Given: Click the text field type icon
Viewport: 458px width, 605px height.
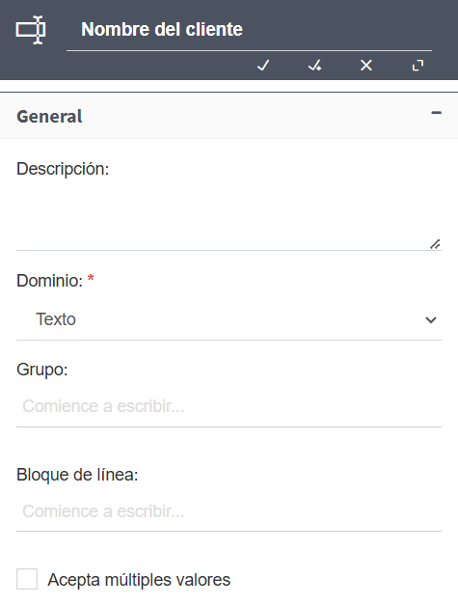Looking at the screenshot, I should [x=31, y=30].
